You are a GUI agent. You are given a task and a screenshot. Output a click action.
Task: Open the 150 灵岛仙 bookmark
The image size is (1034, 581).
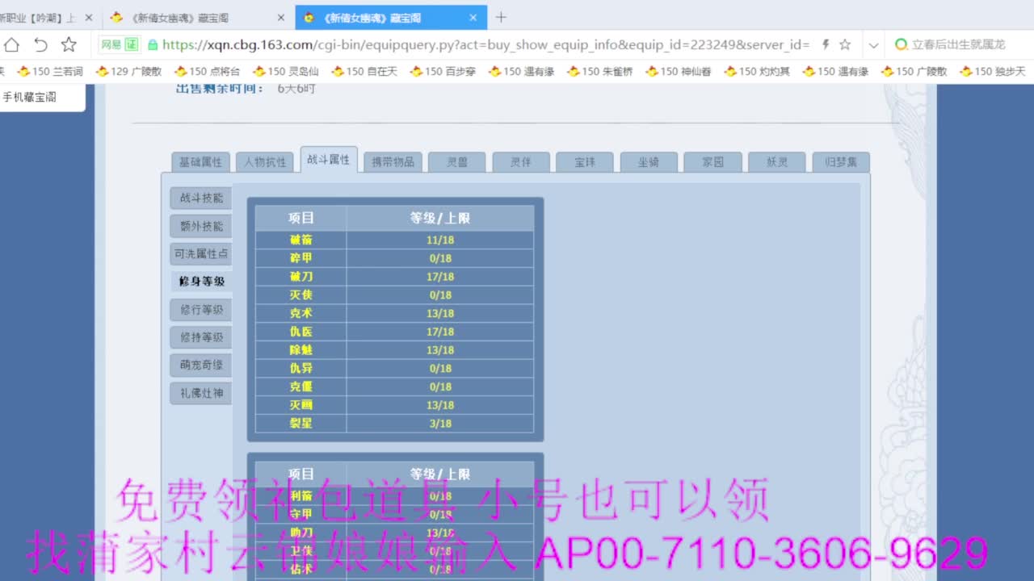286,71
